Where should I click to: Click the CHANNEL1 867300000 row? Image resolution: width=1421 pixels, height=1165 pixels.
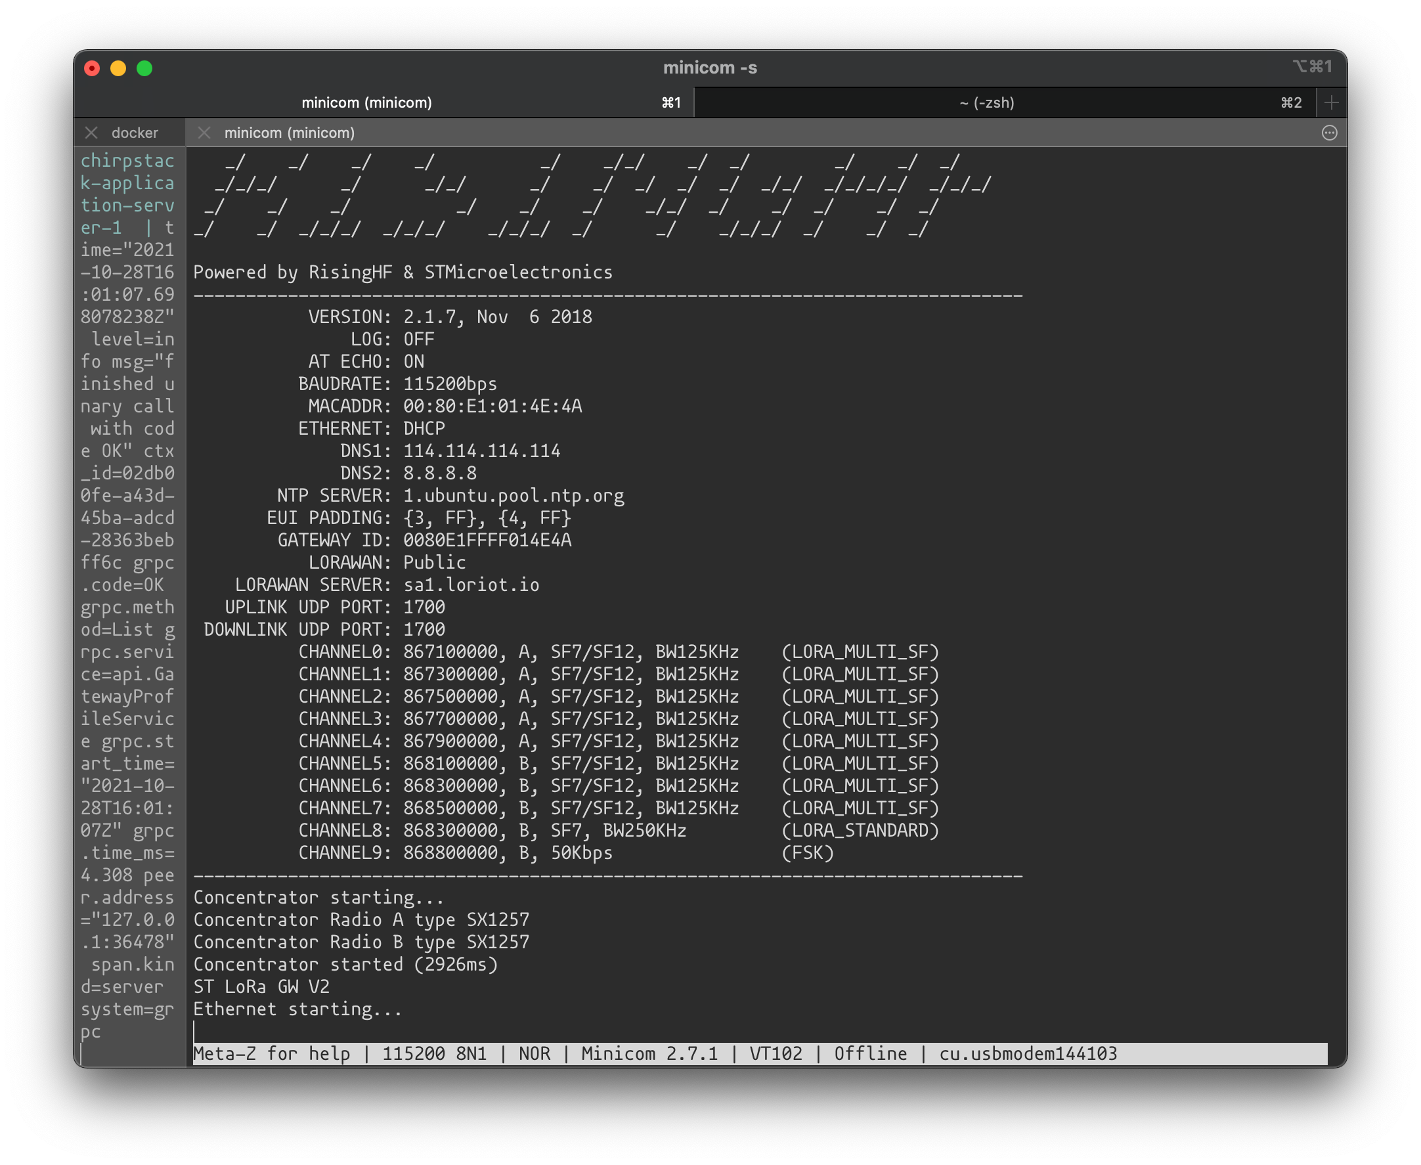(619, 674)
